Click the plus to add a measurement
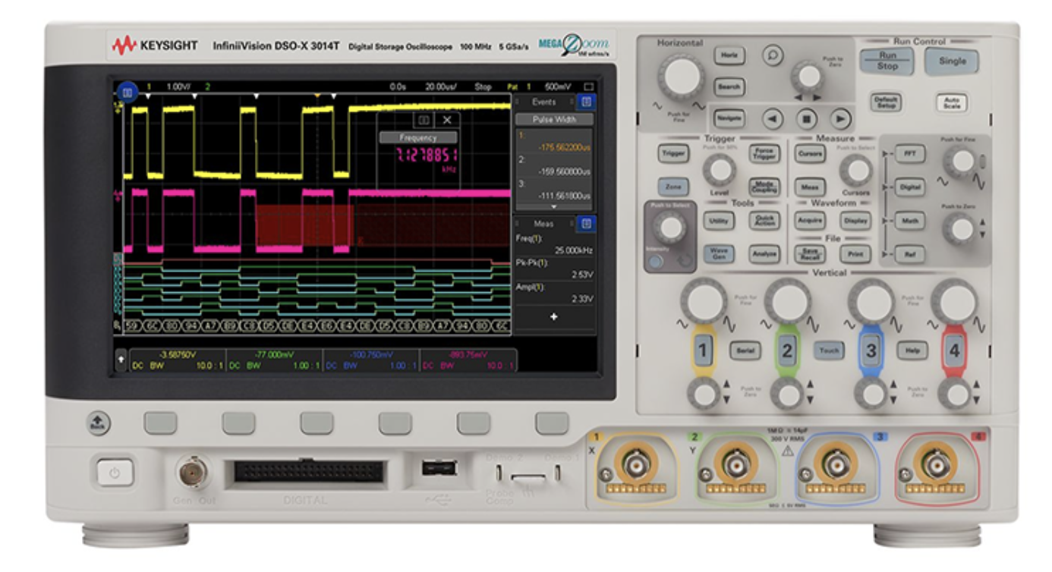 click(553, 316)
